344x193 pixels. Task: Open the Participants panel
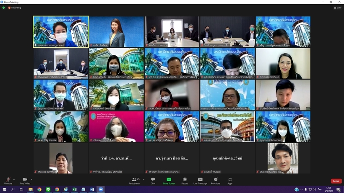coord(134,180)
